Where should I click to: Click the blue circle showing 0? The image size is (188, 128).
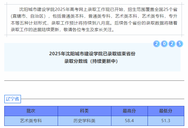(x=164, y=44)
